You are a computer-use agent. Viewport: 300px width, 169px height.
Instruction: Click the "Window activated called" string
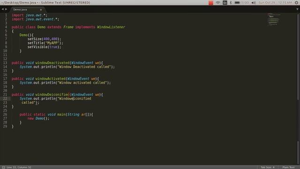[82, 83]
